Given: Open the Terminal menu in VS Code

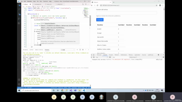Looking at the screenshot, I should click(45, 1).
